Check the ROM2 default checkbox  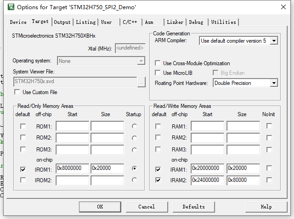pyautogui.click(x=23, y=138)
